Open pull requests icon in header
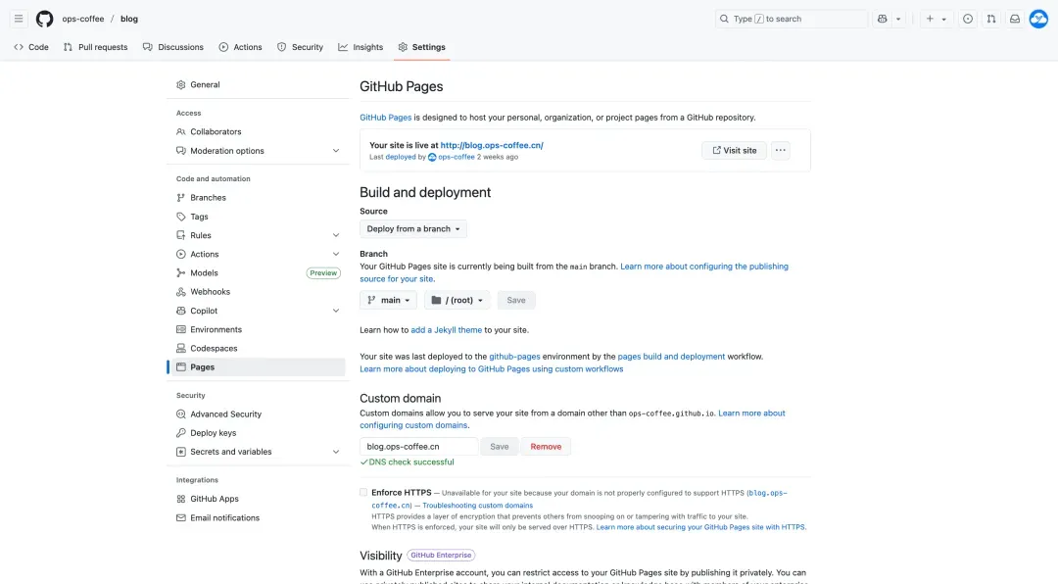 click(x=991, y=19)
